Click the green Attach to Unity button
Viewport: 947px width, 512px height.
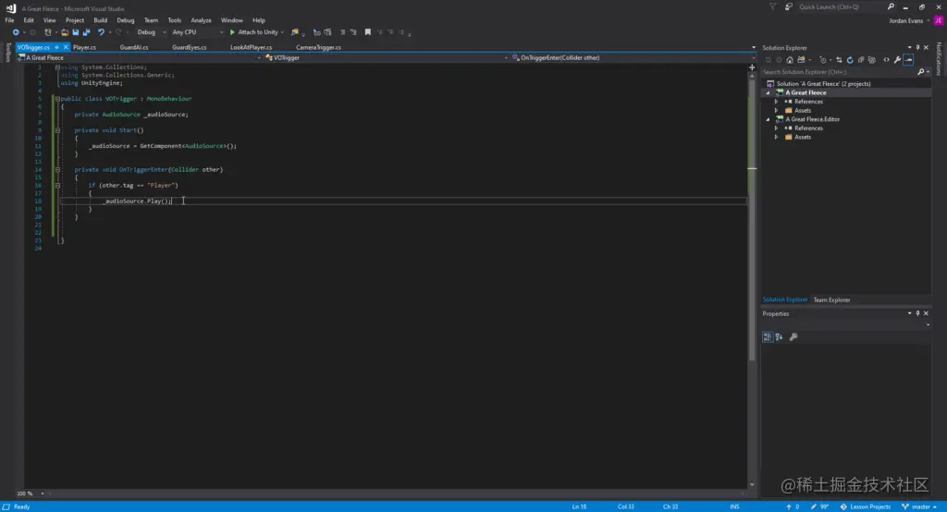(253, 32)
